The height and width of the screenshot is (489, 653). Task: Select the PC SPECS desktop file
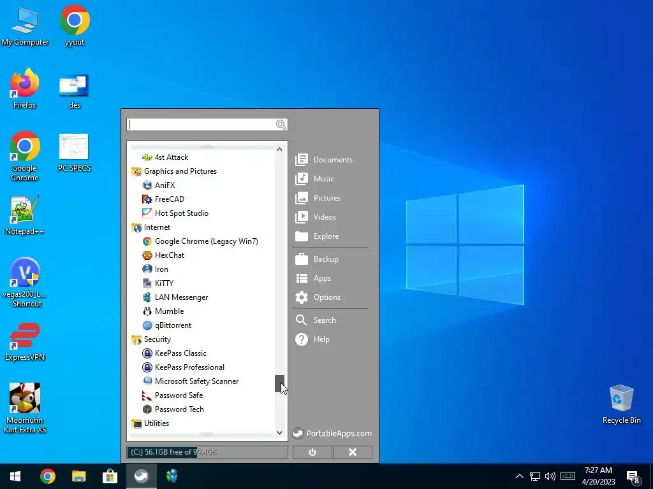coord(74,153)
